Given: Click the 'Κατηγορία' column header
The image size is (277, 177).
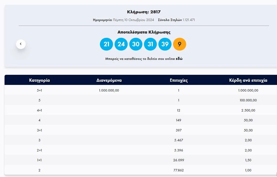Looking at the screenshot, I should (39, 80).
